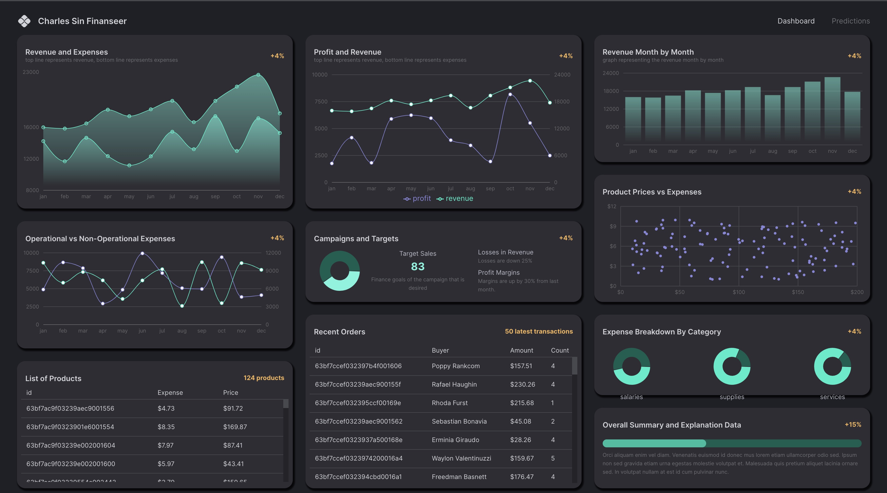Click the profit legend marker icon
The width and height of the screenshot is (887, 493).
point(407,199)
